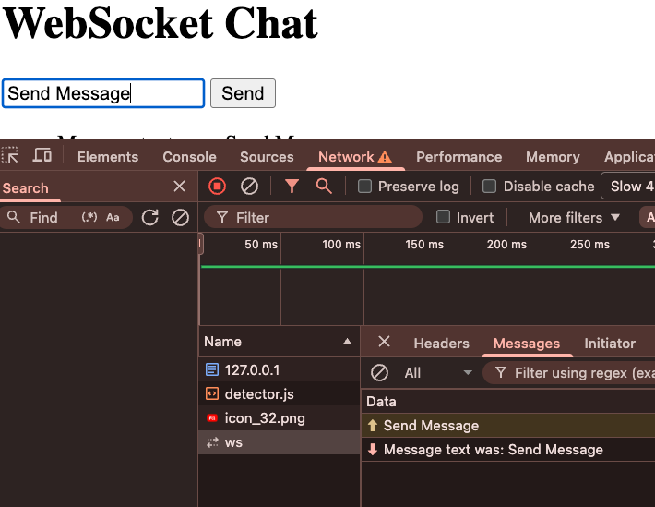This screenshot has width=655, height=507.
Task: Clear the network log
Action: click(x=249, y=187)
